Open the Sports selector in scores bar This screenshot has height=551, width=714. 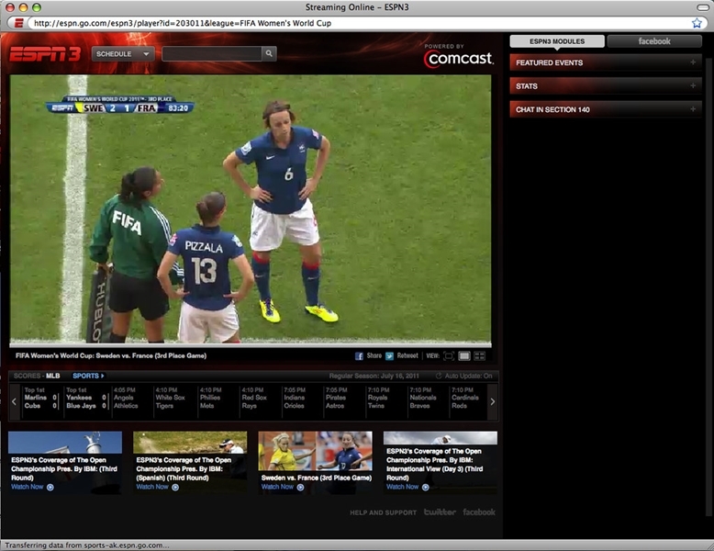point(88,376)
